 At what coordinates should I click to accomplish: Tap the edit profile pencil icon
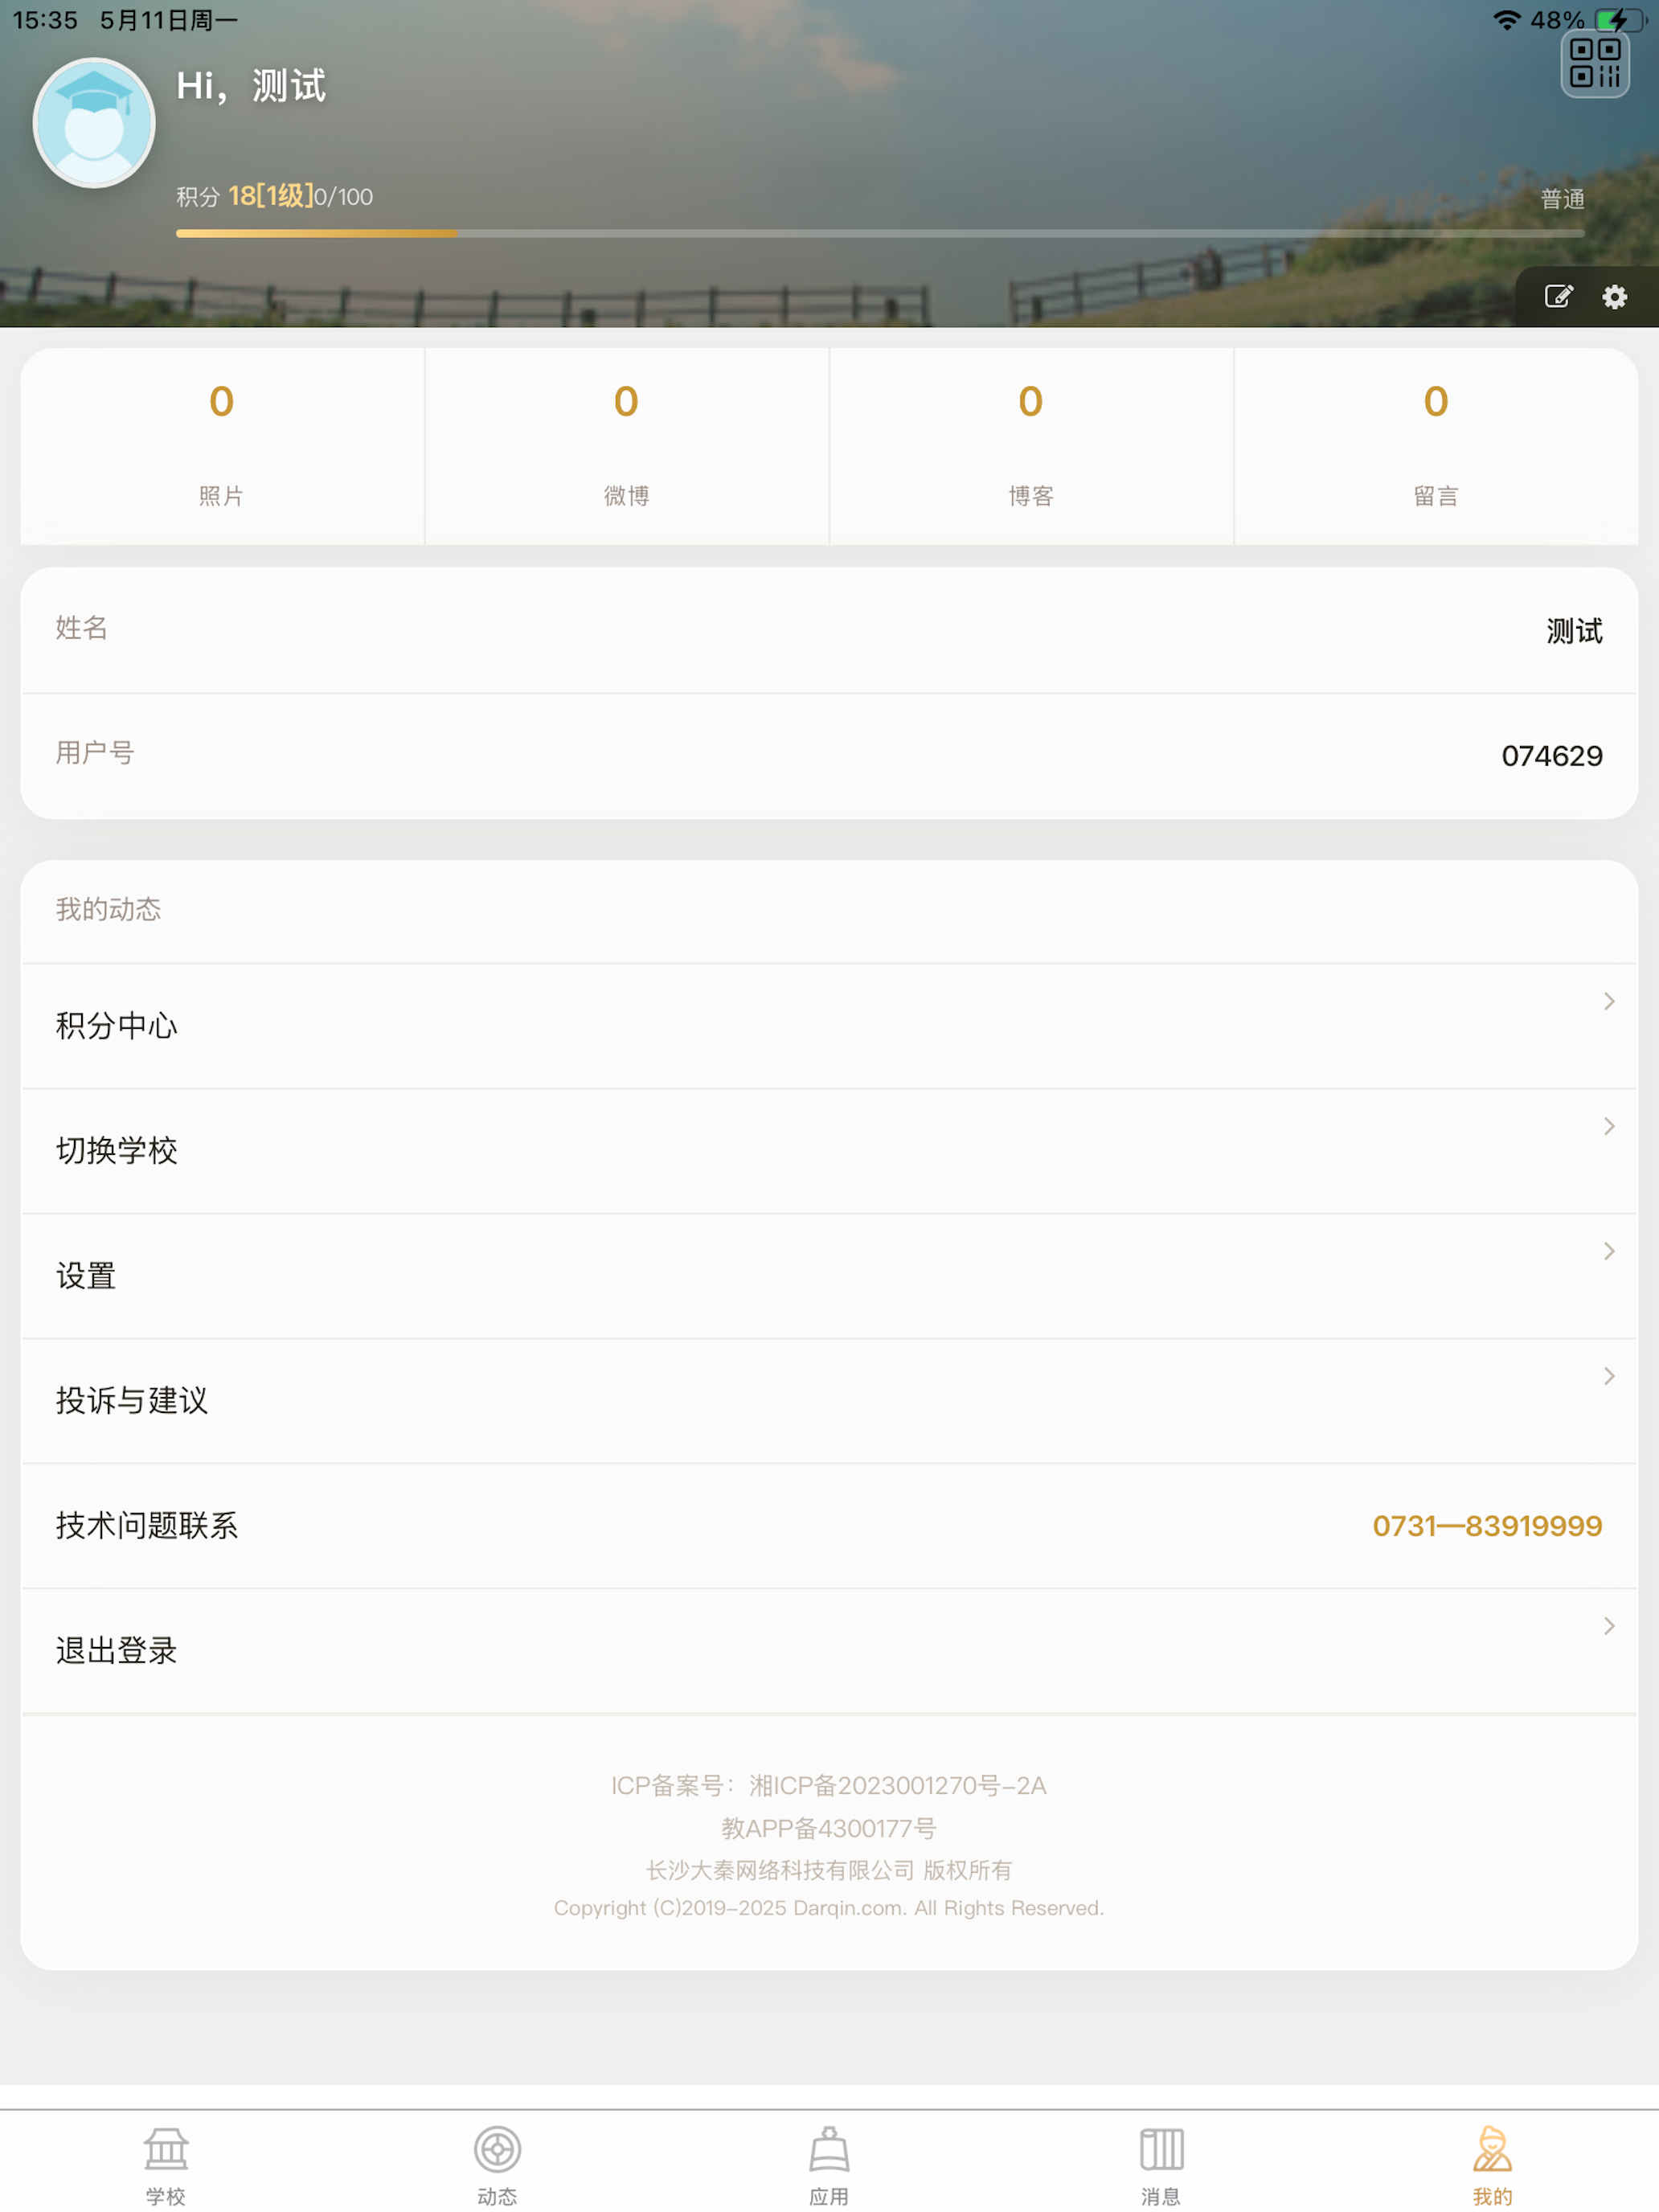click(1558, 296)
